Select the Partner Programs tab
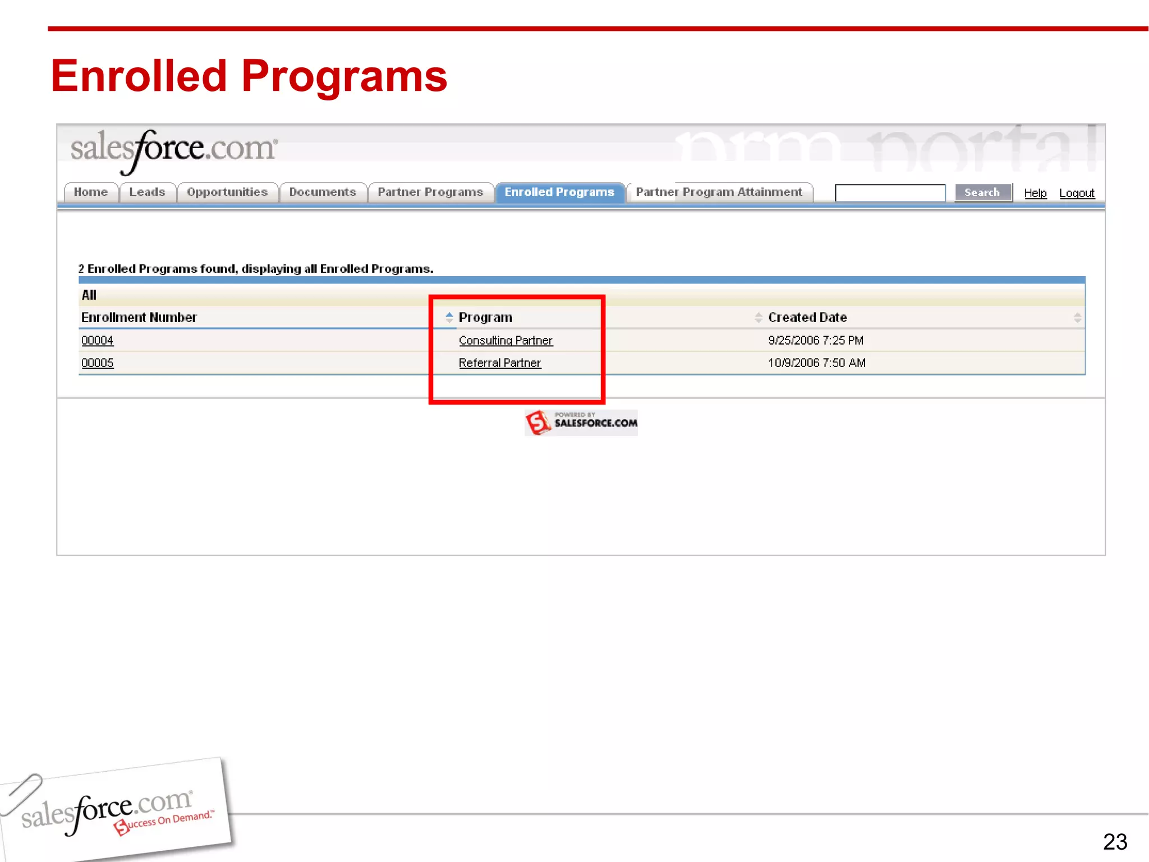The image size is (1149, 862). tap(430, 192)
